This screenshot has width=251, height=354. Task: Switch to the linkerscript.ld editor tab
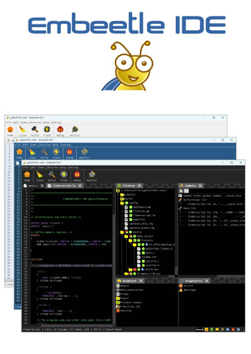(x=64, y=186)
